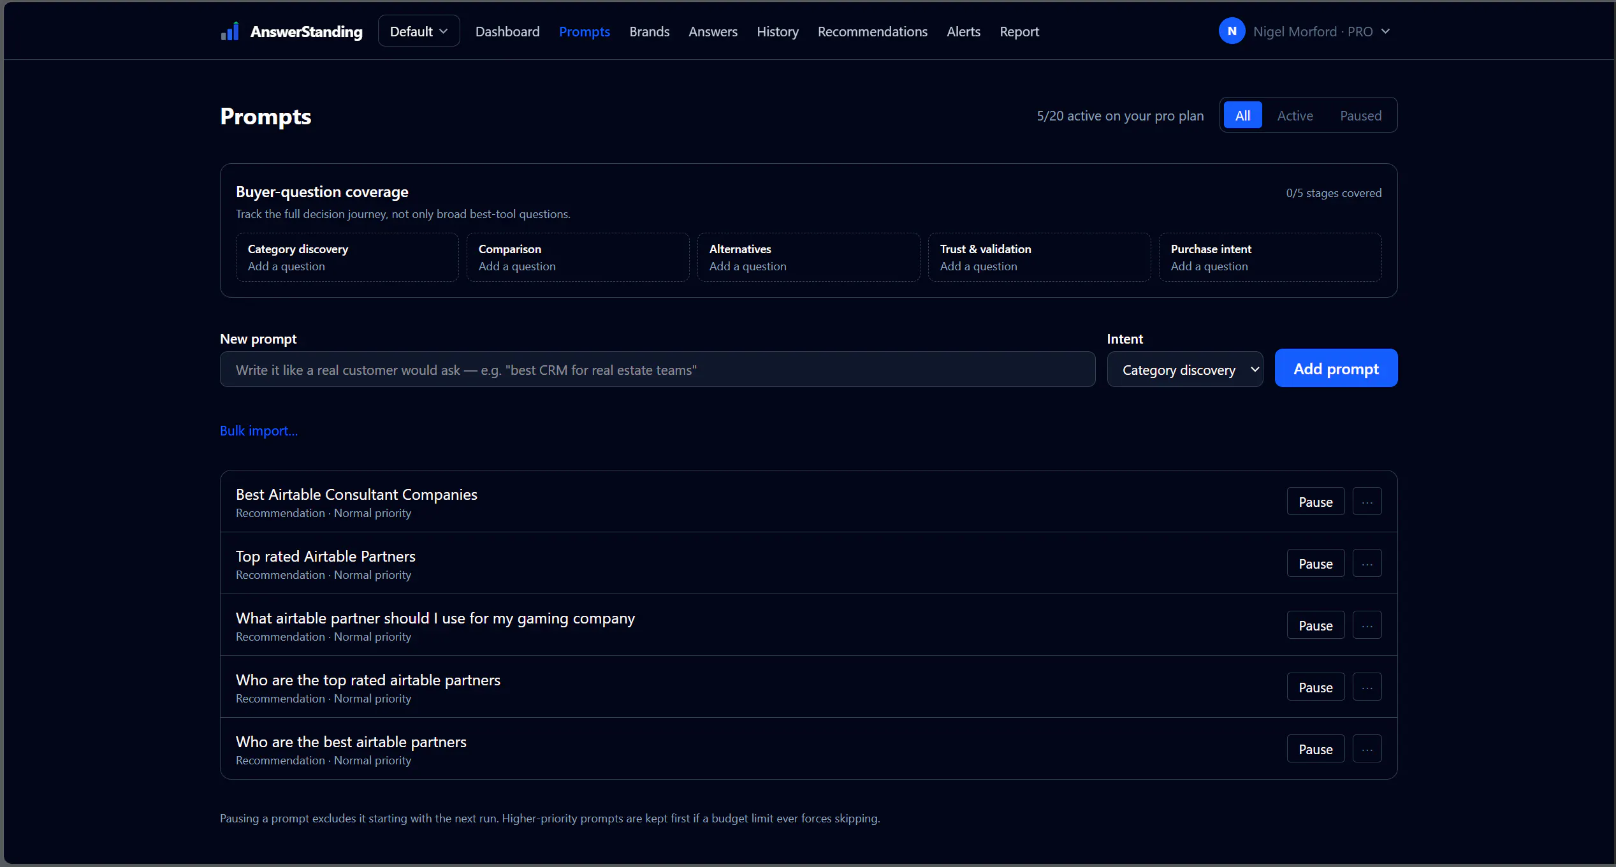
Task: Open the Intent Category discovery dropdown
Action: 1185,370
